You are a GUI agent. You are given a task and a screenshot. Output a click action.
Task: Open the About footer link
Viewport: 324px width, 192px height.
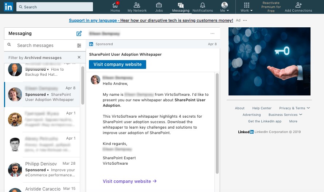[x=239, y=108]
